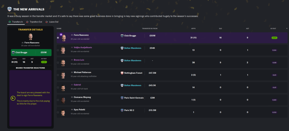
Task: Click Bolton Wanderers link in Andjelkovic's row
Action: 132,48
